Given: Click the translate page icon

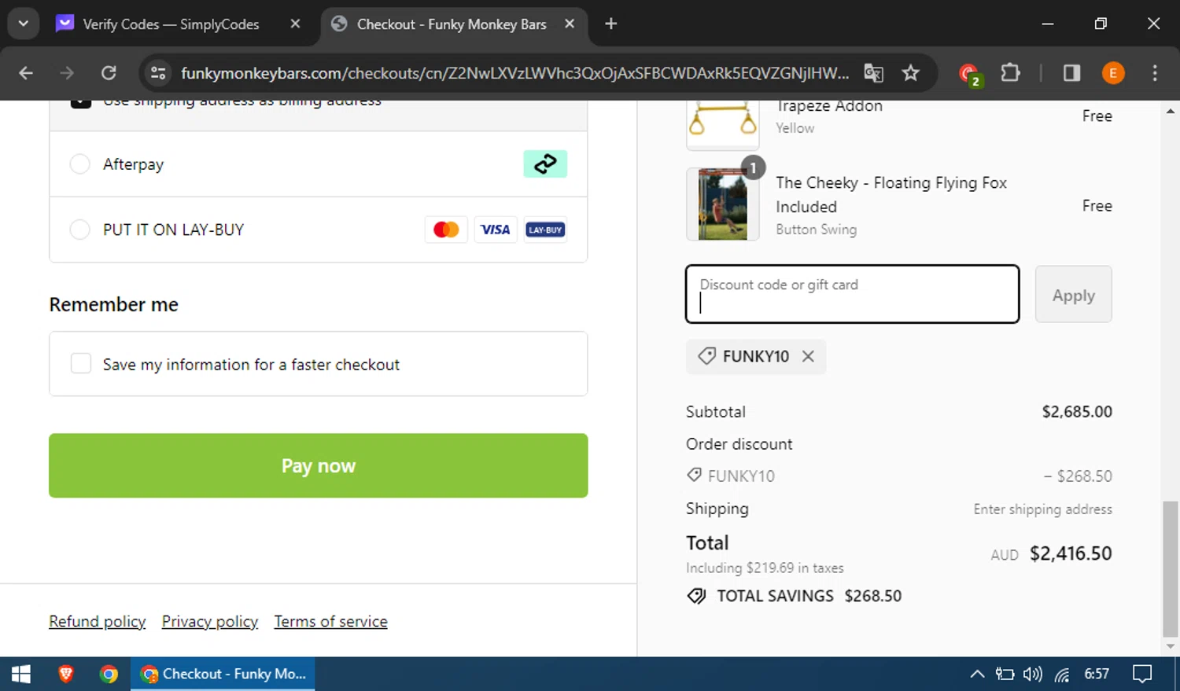Looking at the screenshot, I should [x=874, y=73].
